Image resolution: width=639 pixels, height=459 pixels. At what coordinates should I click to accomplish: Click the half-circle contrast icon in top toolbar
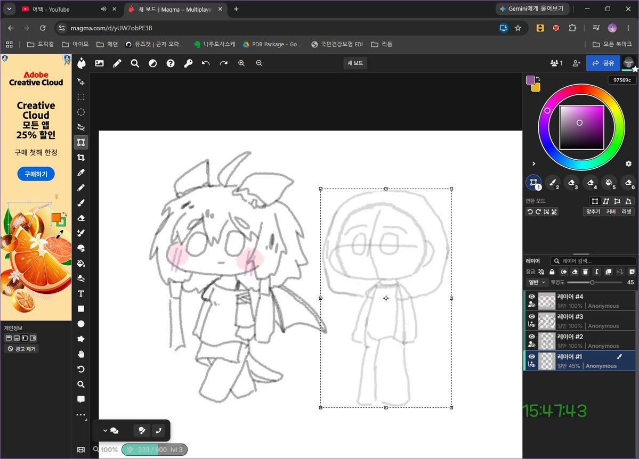coord(153,63)
